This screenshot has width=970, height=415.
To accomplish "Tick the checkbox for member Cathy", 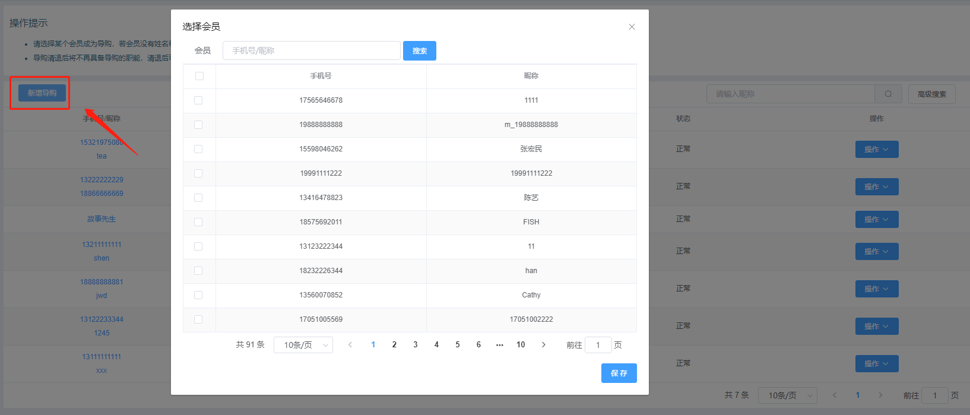I will [198, 295].
